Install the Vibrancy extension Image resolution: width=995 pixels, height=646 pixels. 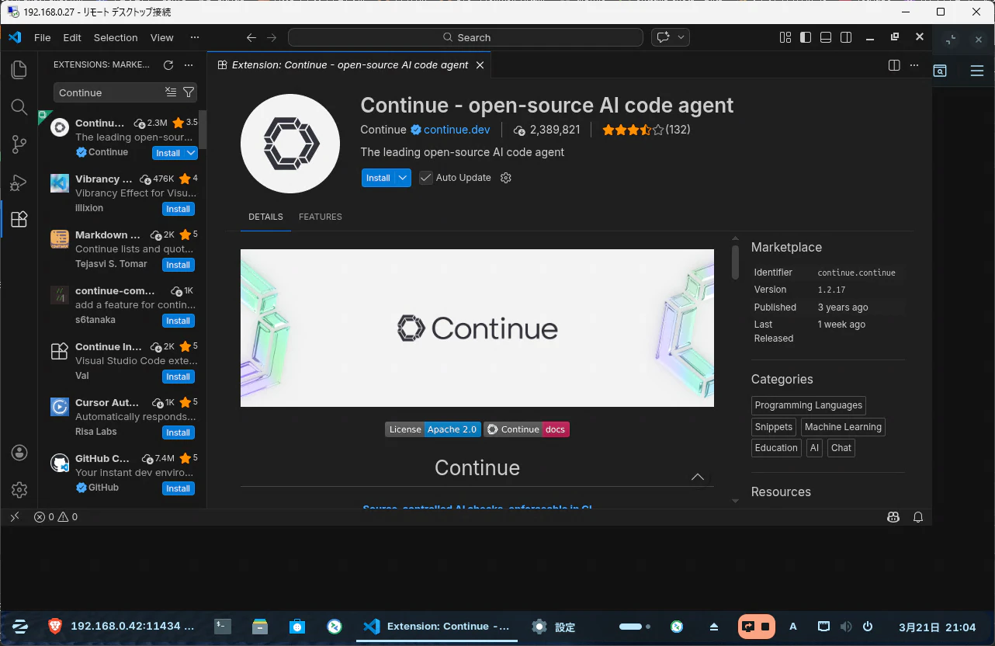178,209
